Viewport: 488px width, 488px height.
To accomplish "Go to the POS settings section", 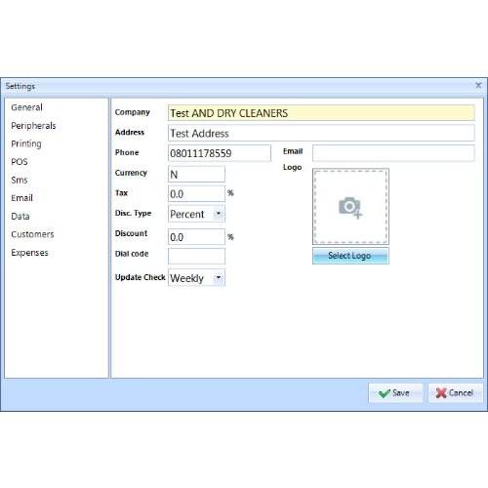I will [x=20, y=162].
